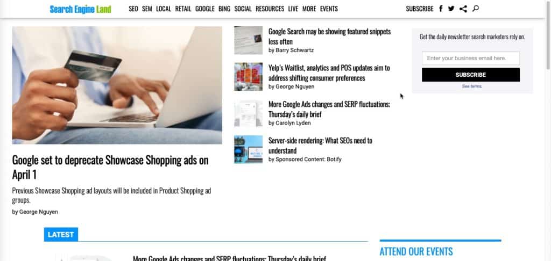Open Showcase Shopping ads headline
Screen dimensions: 551x261
(110, 168)
